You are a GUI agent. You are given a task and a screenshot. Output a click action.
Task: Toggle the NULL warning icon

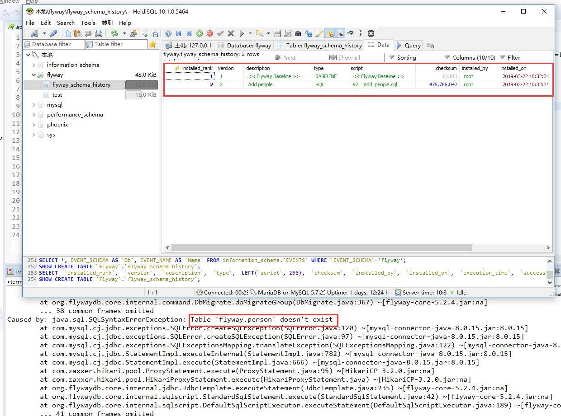(x=329, y=33)
